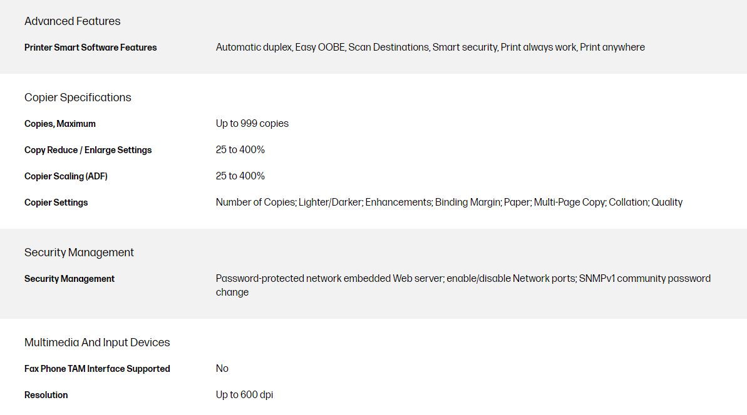Click the Copier Settings label
Viewport: 747px width, 415px height.
point(56,202)
